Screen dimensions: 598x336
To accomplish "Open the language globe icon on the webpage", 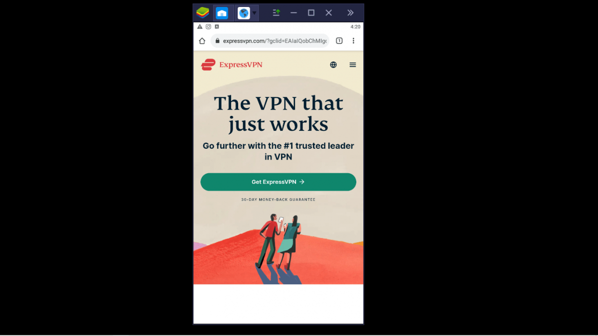I will pyautogui.click(x=333, y=65).
